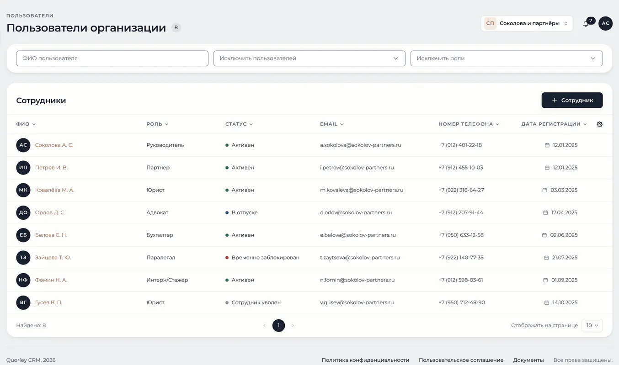Open rows-per-page dropdown showing 10
The width and height of the screenshot is (619, 365).
(x=592, y=325)
